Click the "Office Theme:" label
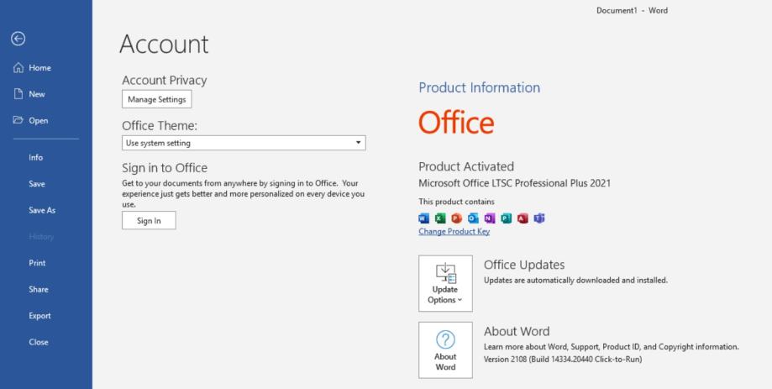The height and width of the screenshot is (389, 772). (x=160, y=125)
